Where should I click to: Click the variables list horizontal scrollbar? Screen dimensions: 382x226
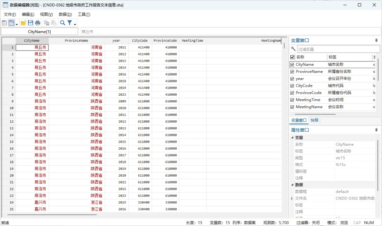[x=315, y=114]
